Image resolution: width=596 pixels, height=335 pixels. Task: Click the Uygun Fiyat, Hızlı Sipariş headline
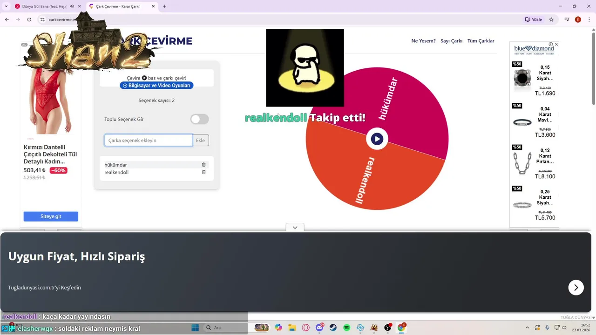pos(76,256)
